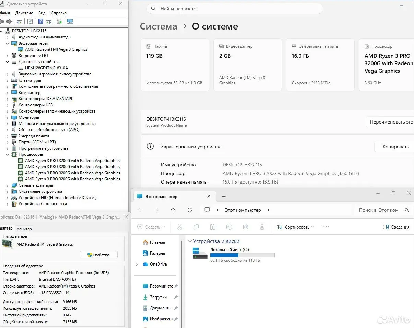Click the Update driver toolbar icon with green arrow
Viewport: 414px width, 328px height.
[59, 21]
